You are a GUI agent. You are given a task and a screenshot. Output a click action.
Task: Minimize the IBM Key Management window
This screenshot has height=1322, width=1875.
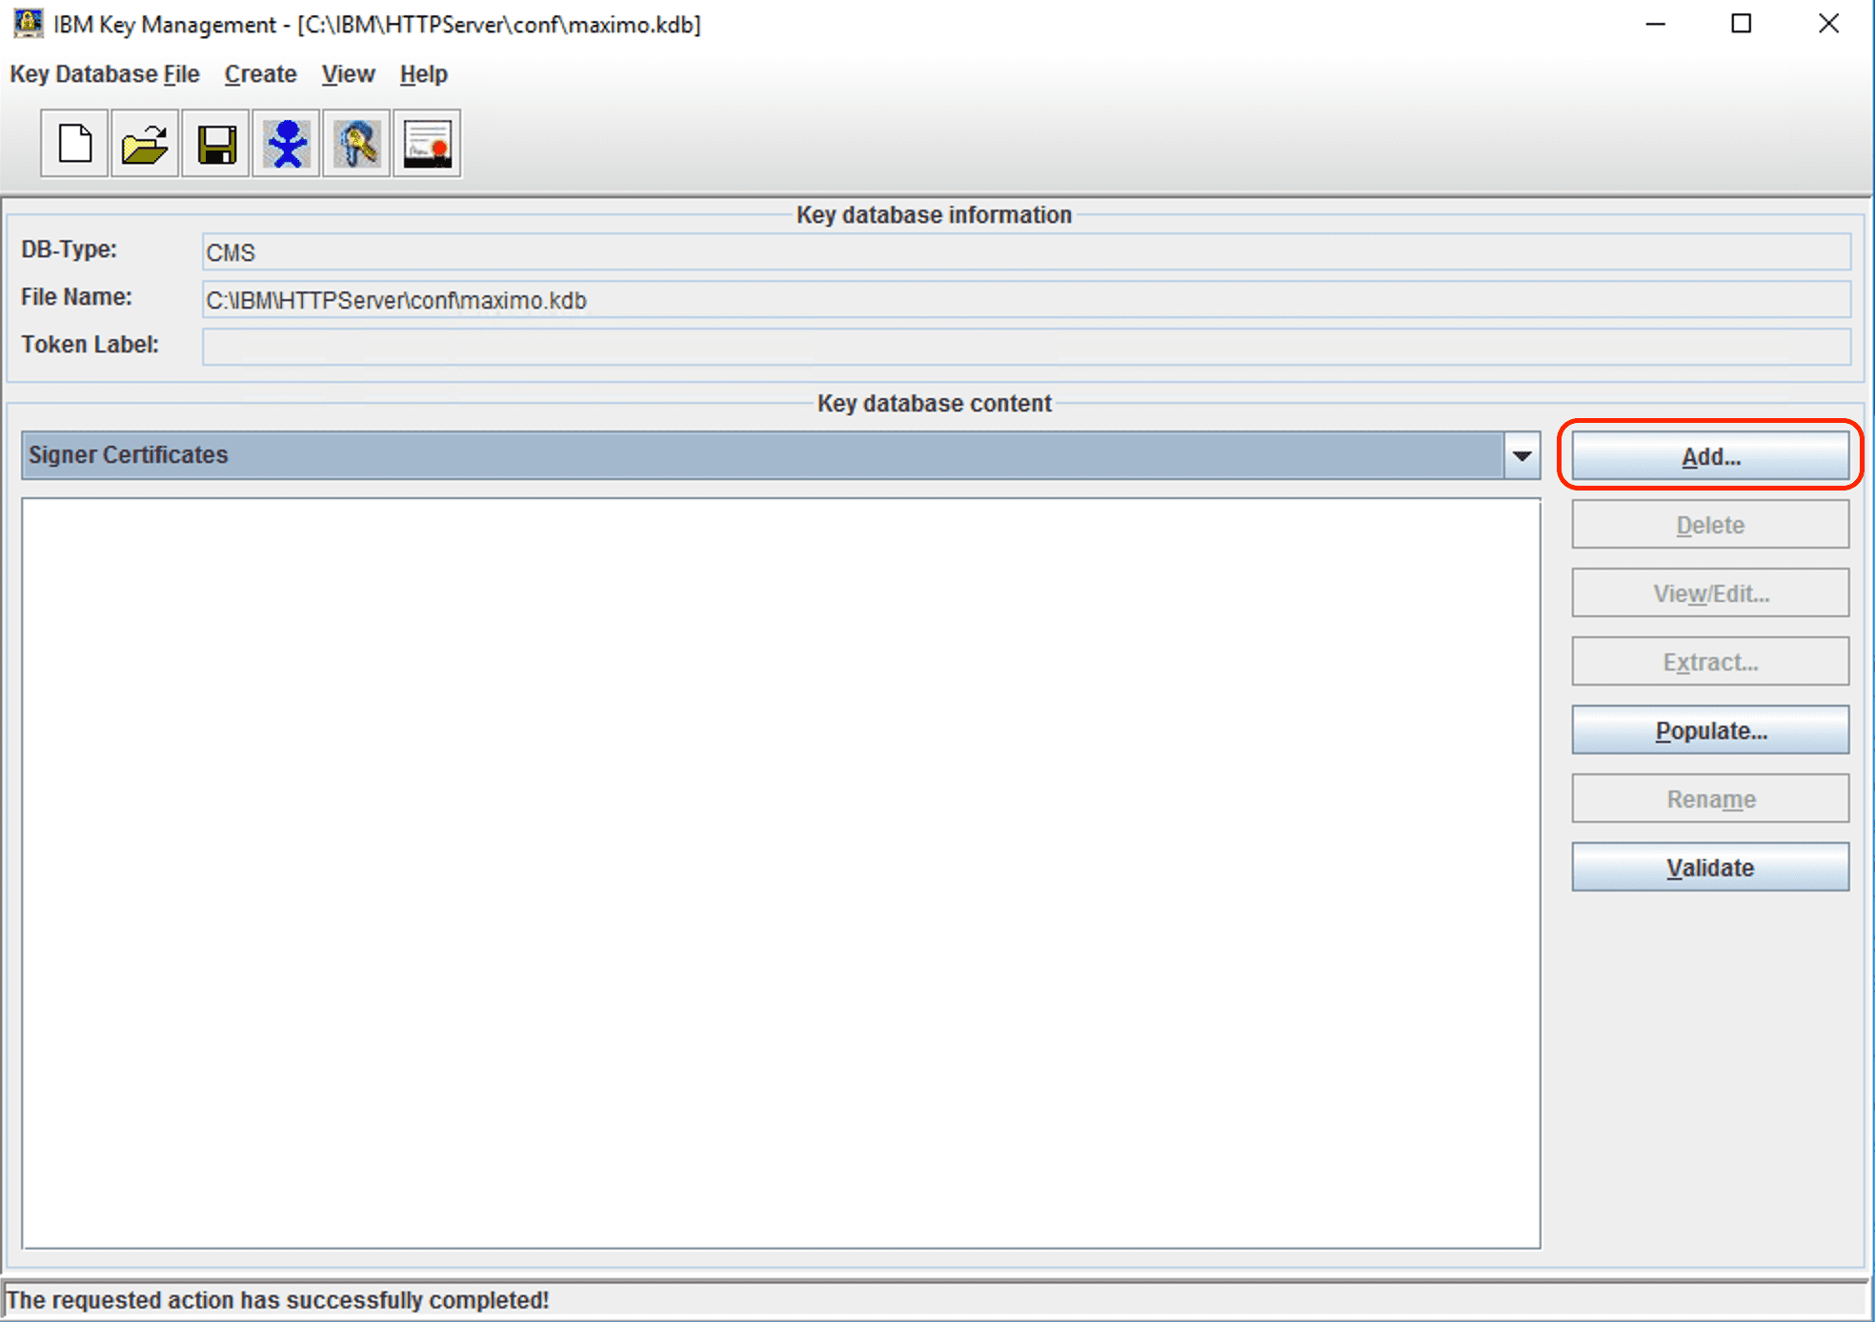[x=1656, y=24]
